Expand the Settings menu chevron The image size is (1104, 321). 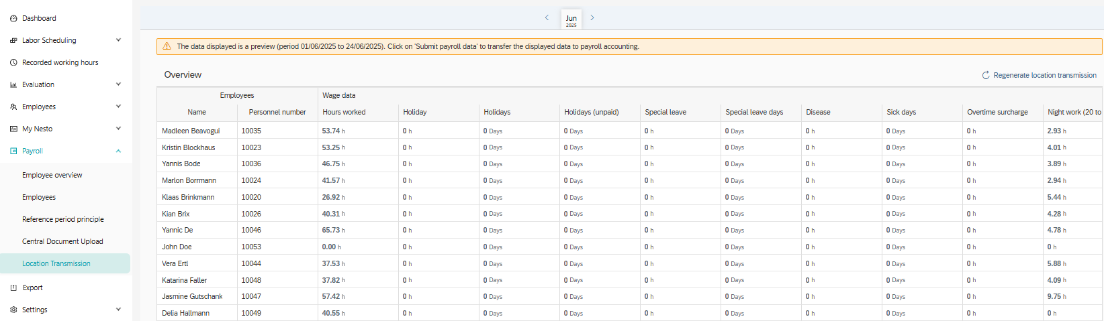point(118,310)
